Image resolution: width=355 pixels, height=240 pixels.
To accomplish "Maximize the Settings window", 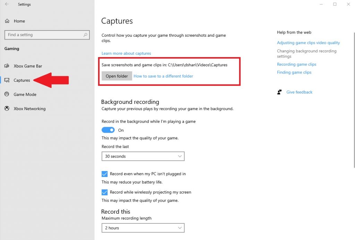I will [x=335, y=4].
